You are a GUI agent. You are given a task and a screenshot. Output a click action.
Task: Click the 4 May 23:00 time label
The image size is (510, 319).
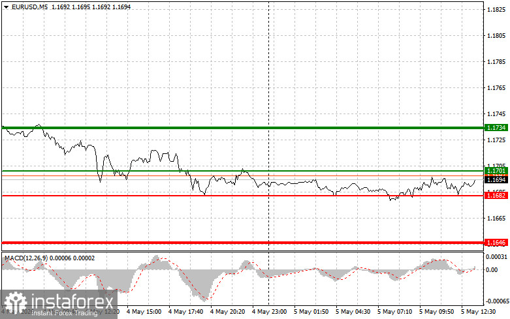269,312
